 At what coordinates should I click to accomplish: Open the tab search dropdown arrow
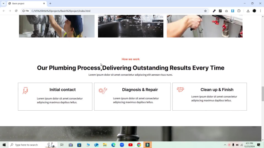click(3, 3)
